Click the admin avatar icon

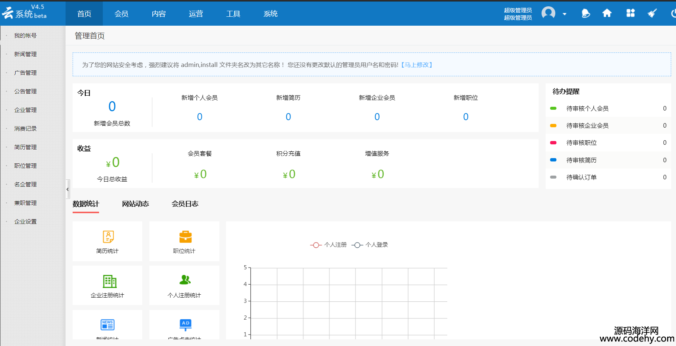click(x=548, y=13)
